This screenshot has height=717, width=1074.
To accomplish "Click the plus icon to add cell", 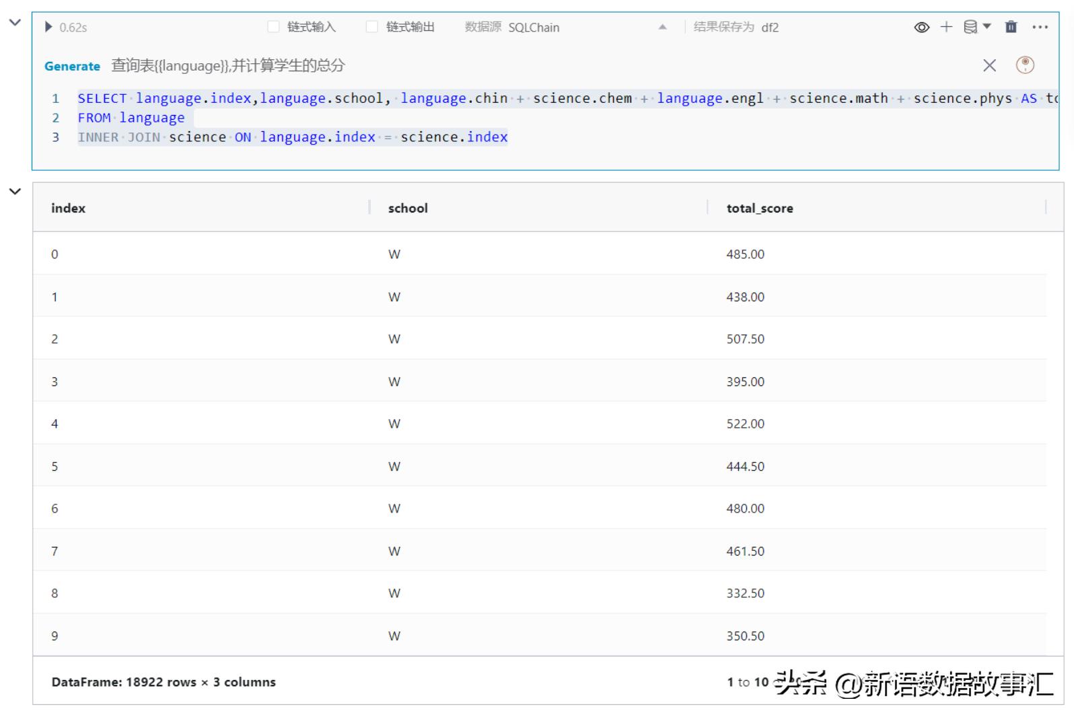I will 946,27.
